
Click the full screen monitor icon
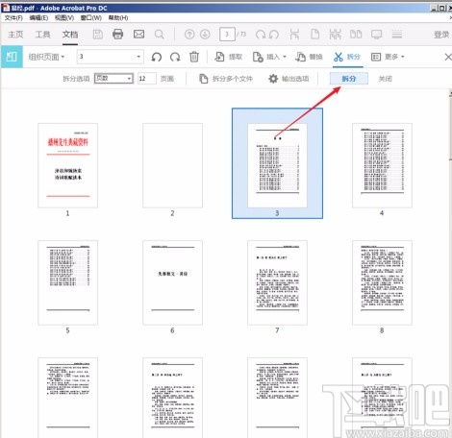pyautogui.click(x=376, y=35)
